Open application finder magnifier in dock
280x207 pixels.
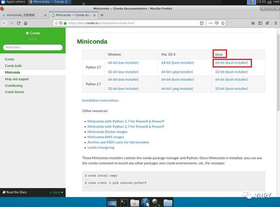(x=156, y=203)
